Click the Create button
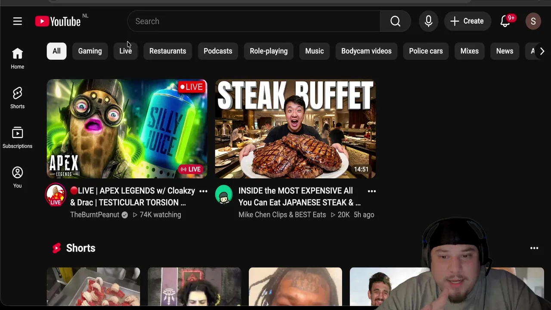551x310 pixels. [x=467, y=21]
